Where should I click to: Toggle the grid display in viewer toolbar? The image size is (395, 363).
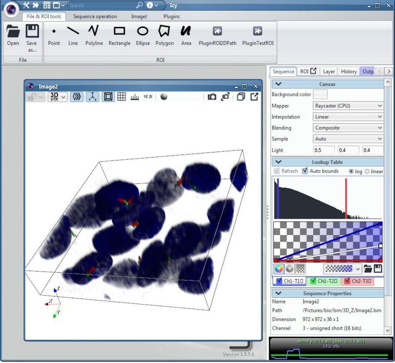tap(122, 97)
